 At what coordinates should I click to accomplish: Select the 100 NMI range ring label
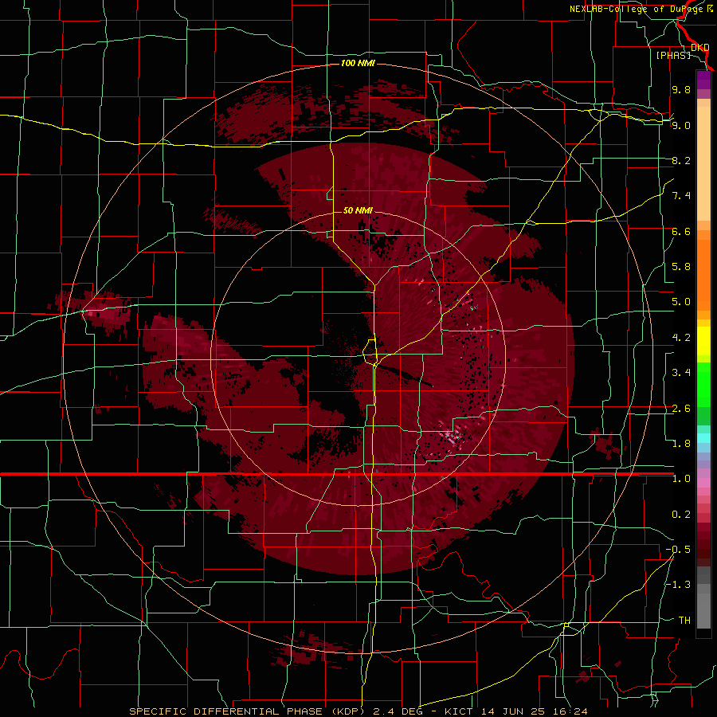pyautogui.click(x=358, y=63)
